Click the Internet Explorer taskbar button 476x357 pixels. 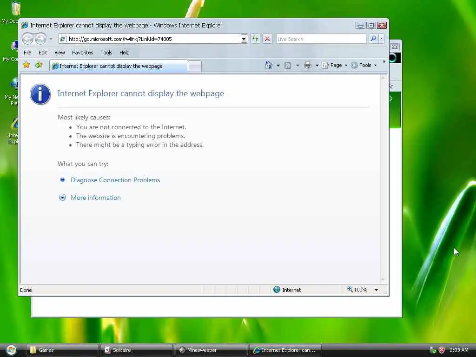coord(285,350)
